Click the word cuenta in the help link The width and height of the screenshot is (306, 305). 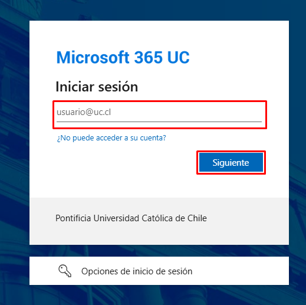click(152, 138)
